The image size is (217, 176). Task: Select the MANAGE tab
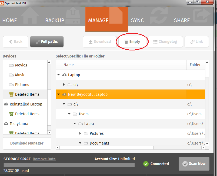[107, 19]
